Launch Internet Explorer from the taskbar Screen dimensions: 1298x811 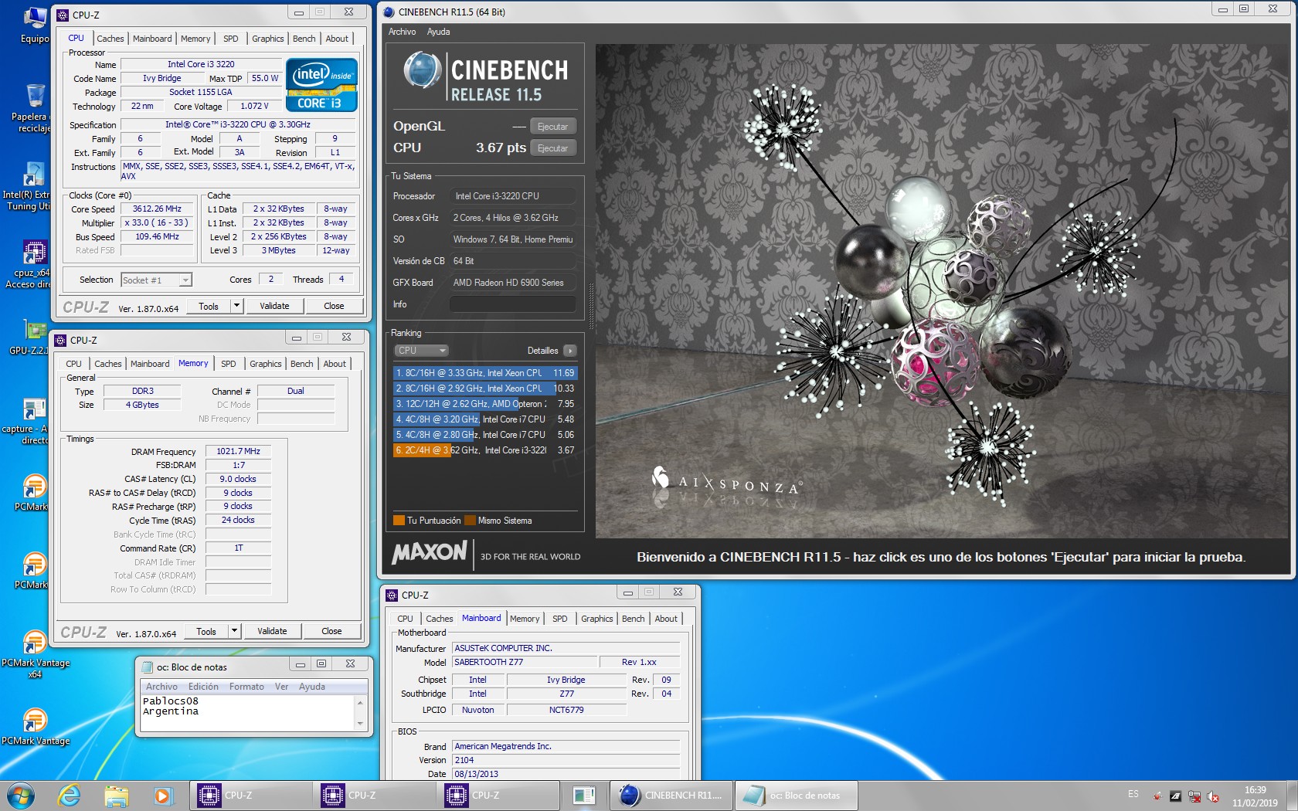[x=70, y=795]
